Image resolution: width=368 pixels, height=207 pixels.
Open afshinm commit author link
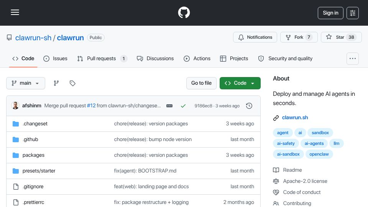point(32,106)
